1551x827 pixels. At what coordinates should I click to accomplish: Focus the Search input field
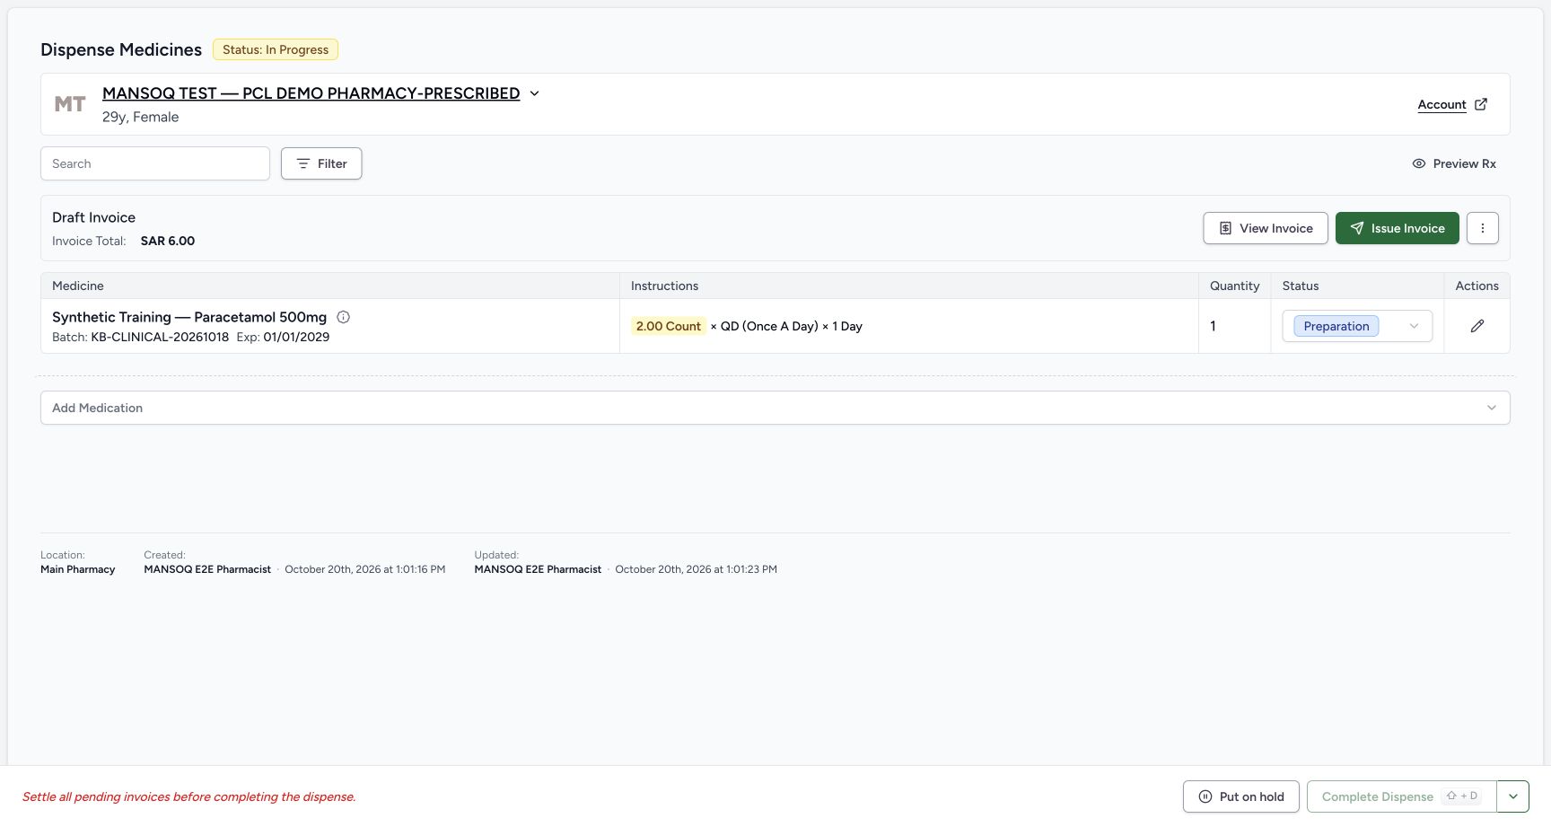coord(155,163)
